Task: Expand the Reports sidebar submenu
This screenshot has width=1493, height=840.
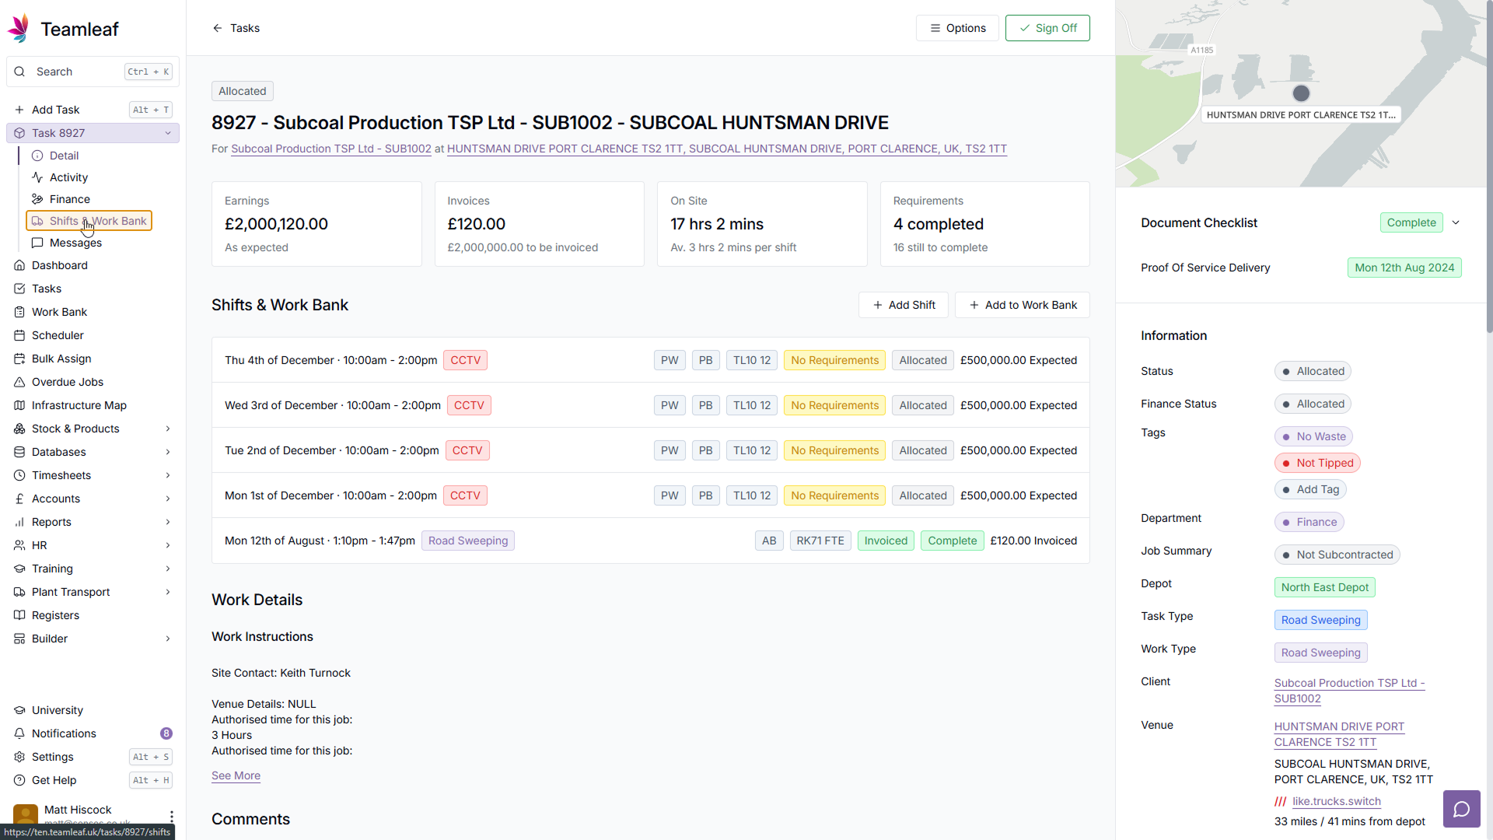Action: point(167,522)
